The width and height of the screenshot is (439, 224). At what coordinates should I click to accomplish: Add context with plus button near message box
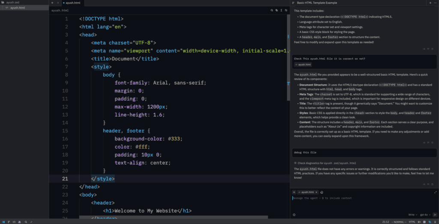294,192
